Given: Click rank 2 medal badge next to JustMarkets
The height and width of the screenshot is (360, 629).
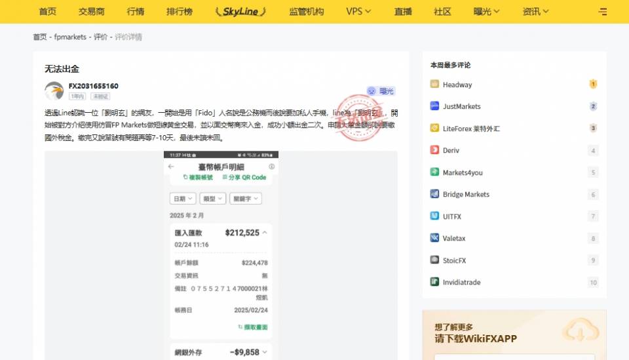Looking at the screenshot, I should 593,106.
